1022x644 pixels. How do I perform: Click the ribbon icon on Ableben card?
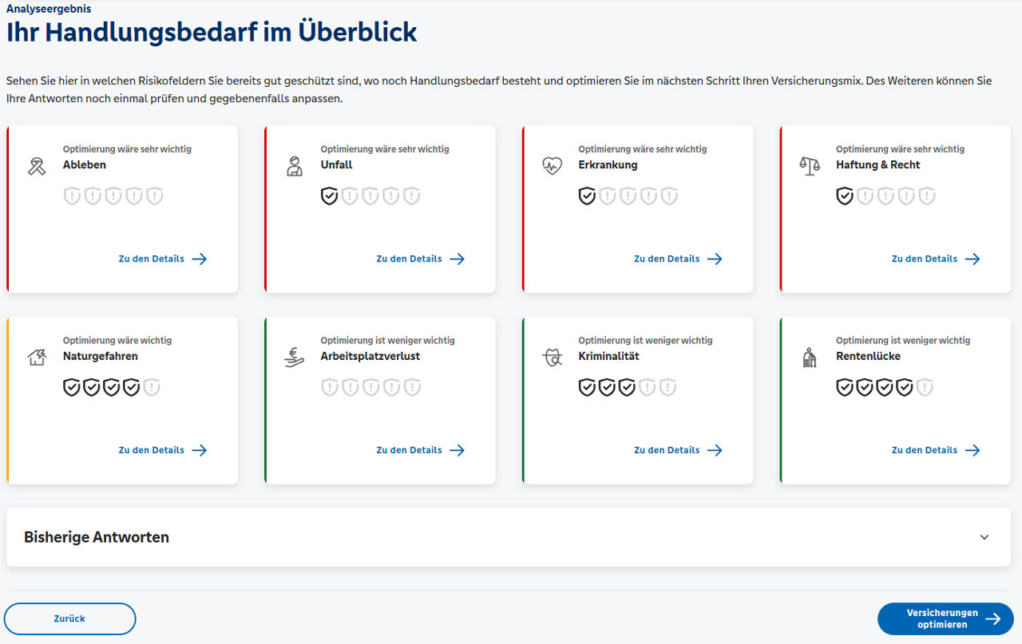tap(37, 166)
